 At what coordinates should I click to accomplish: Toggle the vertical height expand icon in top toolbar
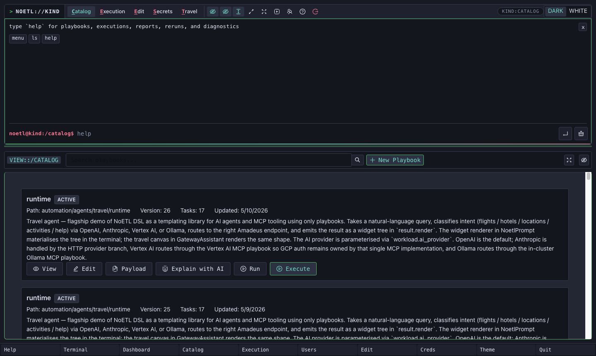238,12
